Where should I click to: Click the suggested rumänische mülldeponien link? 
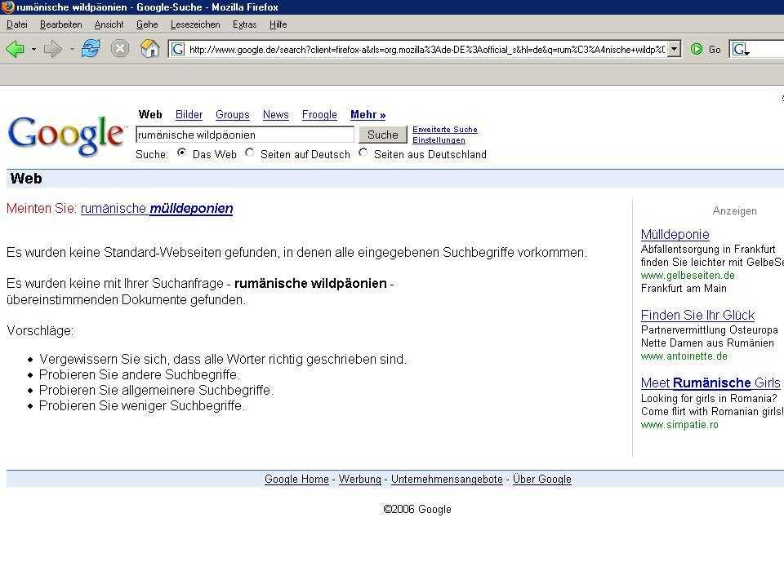point(157,209)
